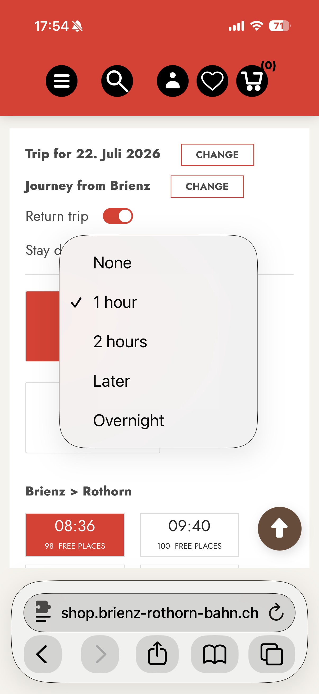Select the "Later" menu option

point(111,381)
